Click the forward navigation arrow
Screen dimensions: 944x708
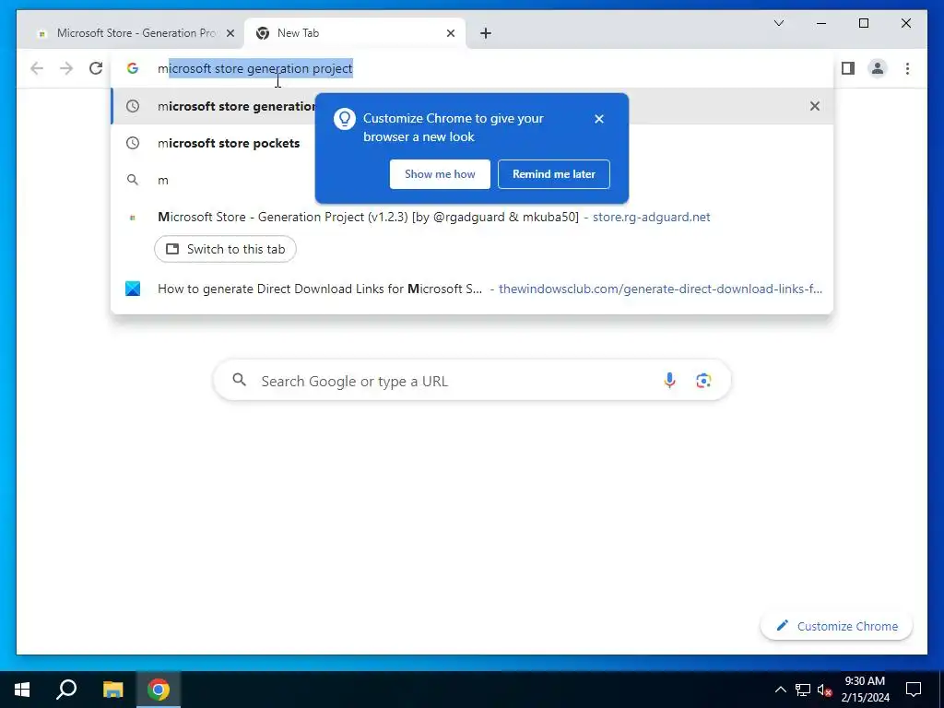[x=66, y=68]
